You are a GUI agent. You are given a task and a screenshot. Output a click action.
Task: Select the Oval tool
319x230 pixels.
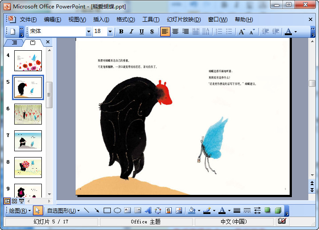117,210
